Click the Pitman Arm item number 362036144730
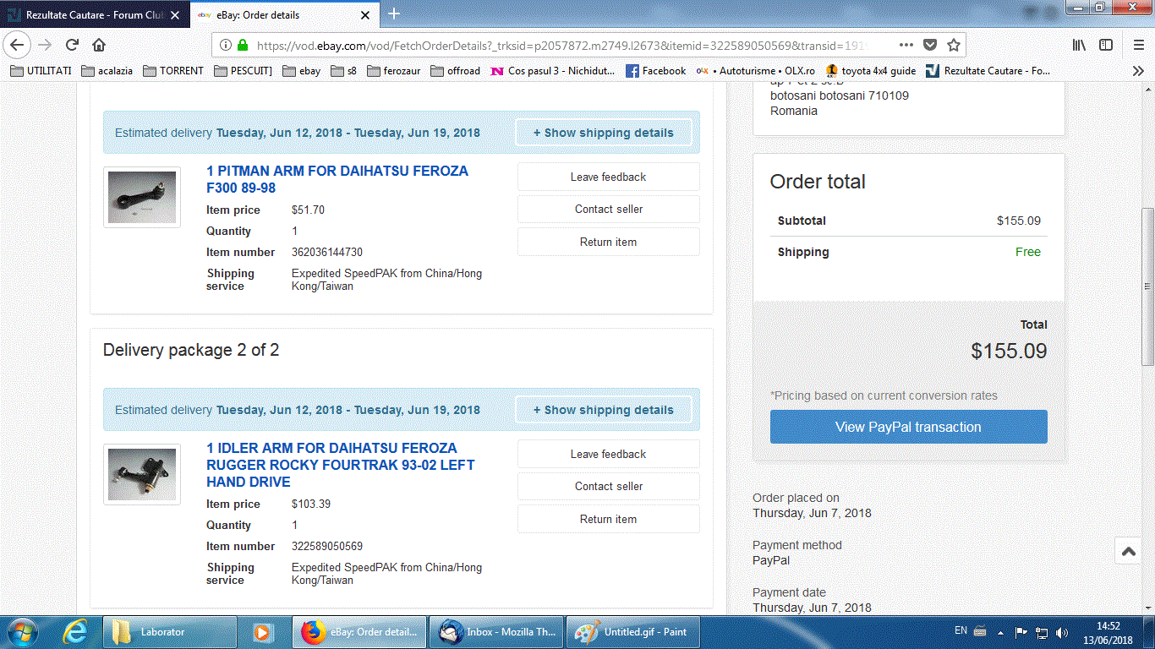 [x=327, y=252]
